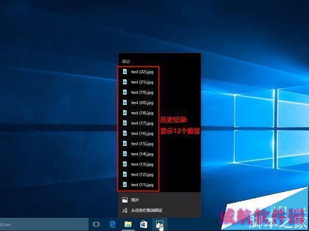Open test (19).jpg from recent list

(159, 92)
